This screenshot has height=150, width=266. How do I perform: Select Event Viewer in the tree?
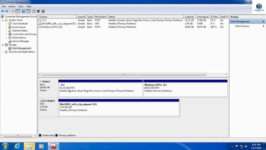point(19,27)
